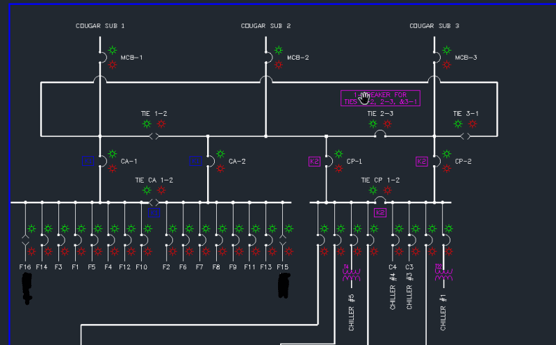Screen dimensions: 556x345
Task: Select the TIE CA 1-2 drawout symbol on bus
Action: point(154,203)
